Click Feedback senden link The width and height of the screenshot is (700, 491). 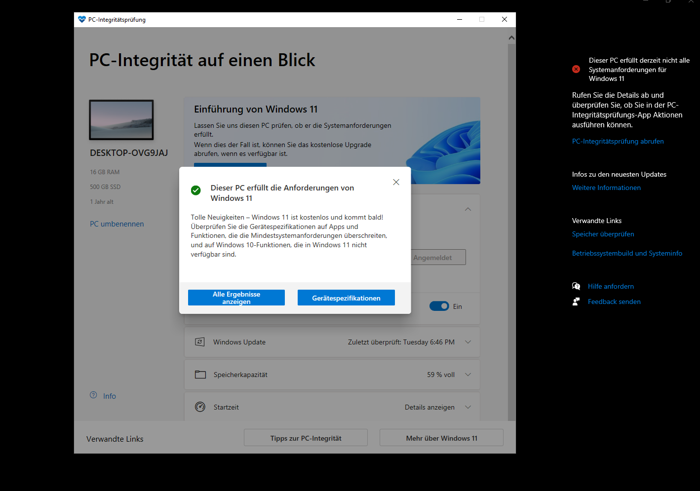(614, 302)
